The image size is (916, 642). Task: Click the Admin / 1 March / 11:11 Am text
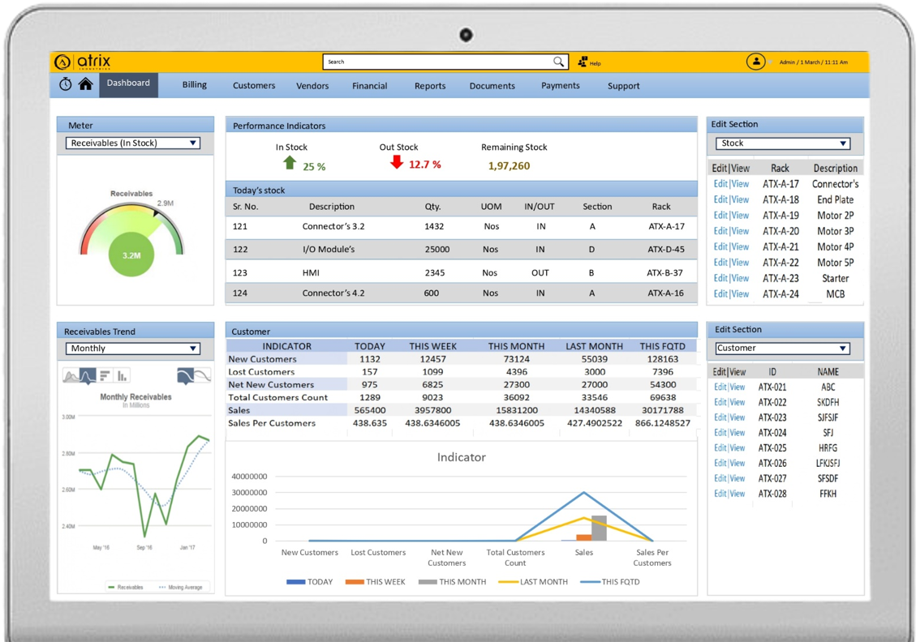click(x=813, y=62)
